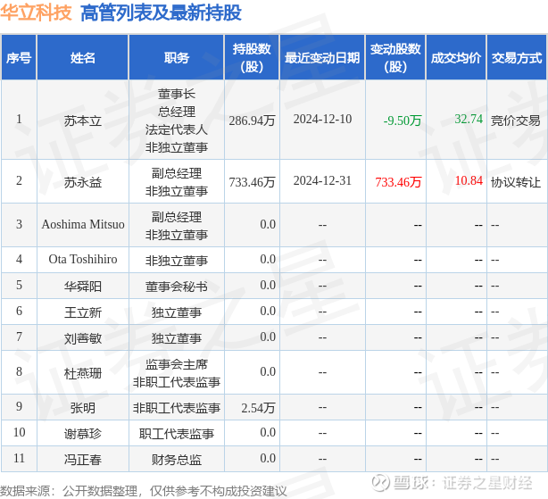Click the date 2024-12-10
Screen dimensions: 548x499
pyautogui.click(x=322, y=119)
